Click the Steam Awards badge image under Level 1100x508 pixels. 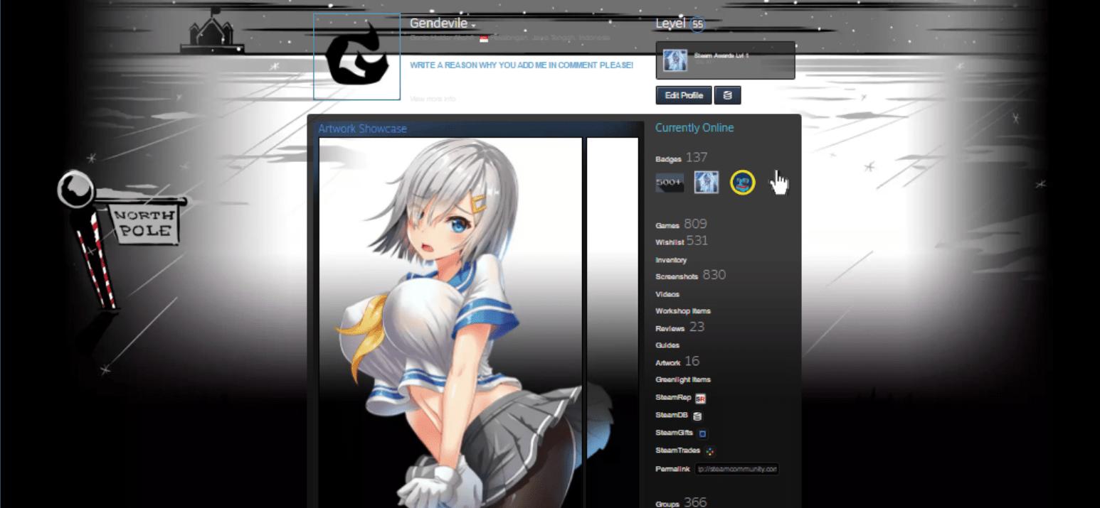click(675, 60)
